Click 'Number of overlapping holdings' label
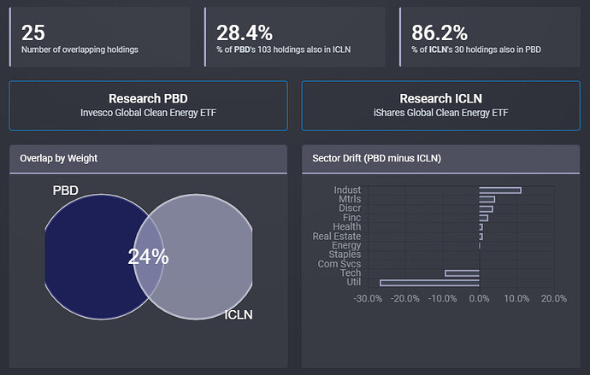Screen dimensions: 590x375 [x=80, y=50]
